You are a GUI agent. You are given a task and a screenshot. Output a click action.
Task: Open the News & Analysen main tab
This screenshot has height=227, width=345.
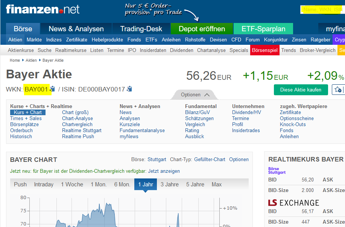pos(76,29)
